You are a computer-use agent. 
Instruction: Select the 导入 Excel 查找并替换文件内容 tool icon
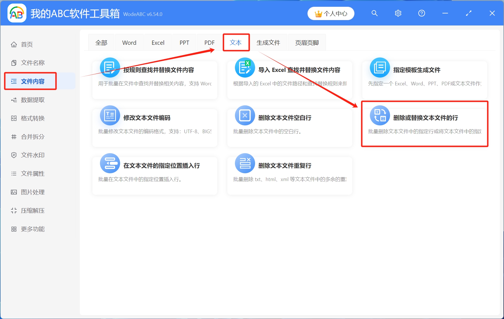(x=244, y=67)
